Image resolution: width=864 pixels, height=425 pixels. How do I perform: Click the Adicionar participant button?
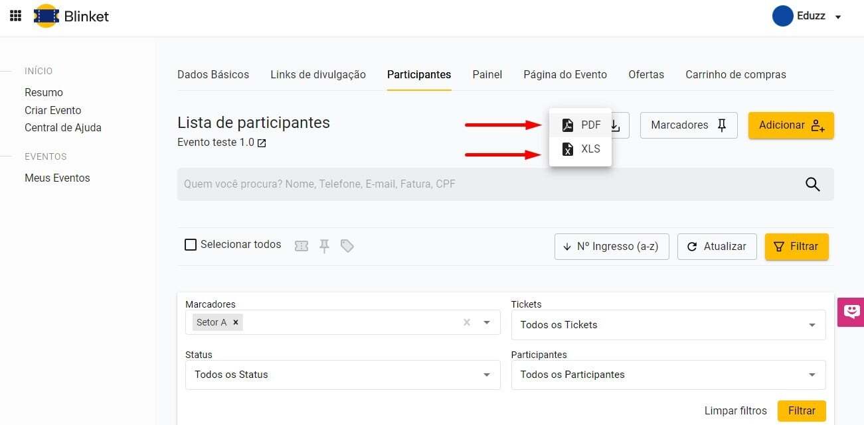click(790, 125)
